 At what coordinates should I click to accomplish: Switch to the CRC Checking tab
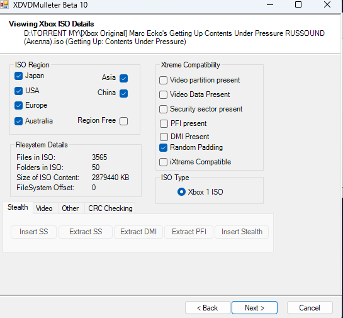110,208
